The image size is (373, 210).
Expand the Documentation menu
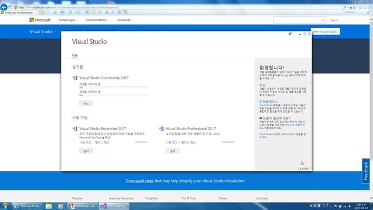click(97, 20)
